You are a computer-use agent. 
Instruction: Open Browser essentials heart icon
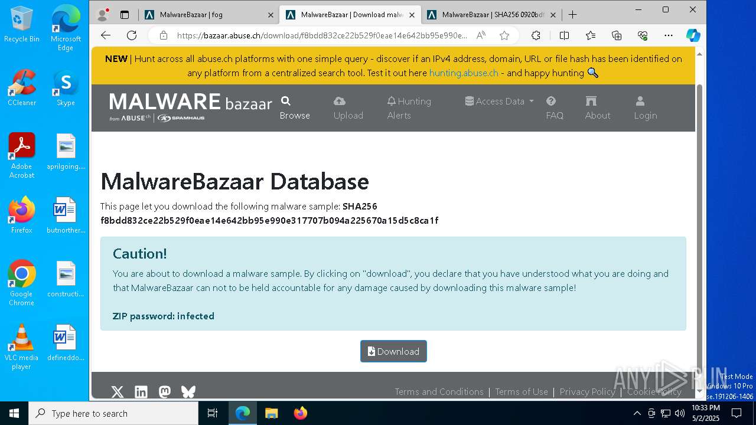pyautogui.click(x=643, y=35)
